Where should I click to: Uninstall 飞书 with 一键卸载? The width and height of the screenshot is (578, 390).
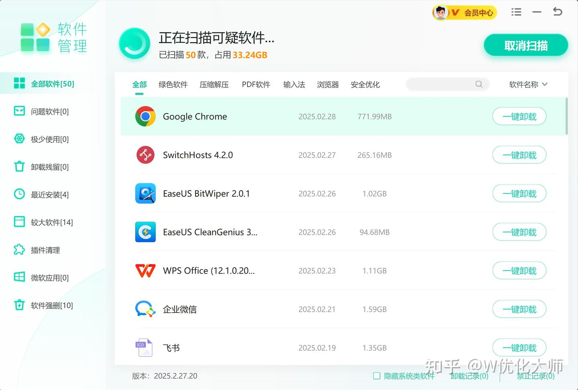tap(519, 347)
